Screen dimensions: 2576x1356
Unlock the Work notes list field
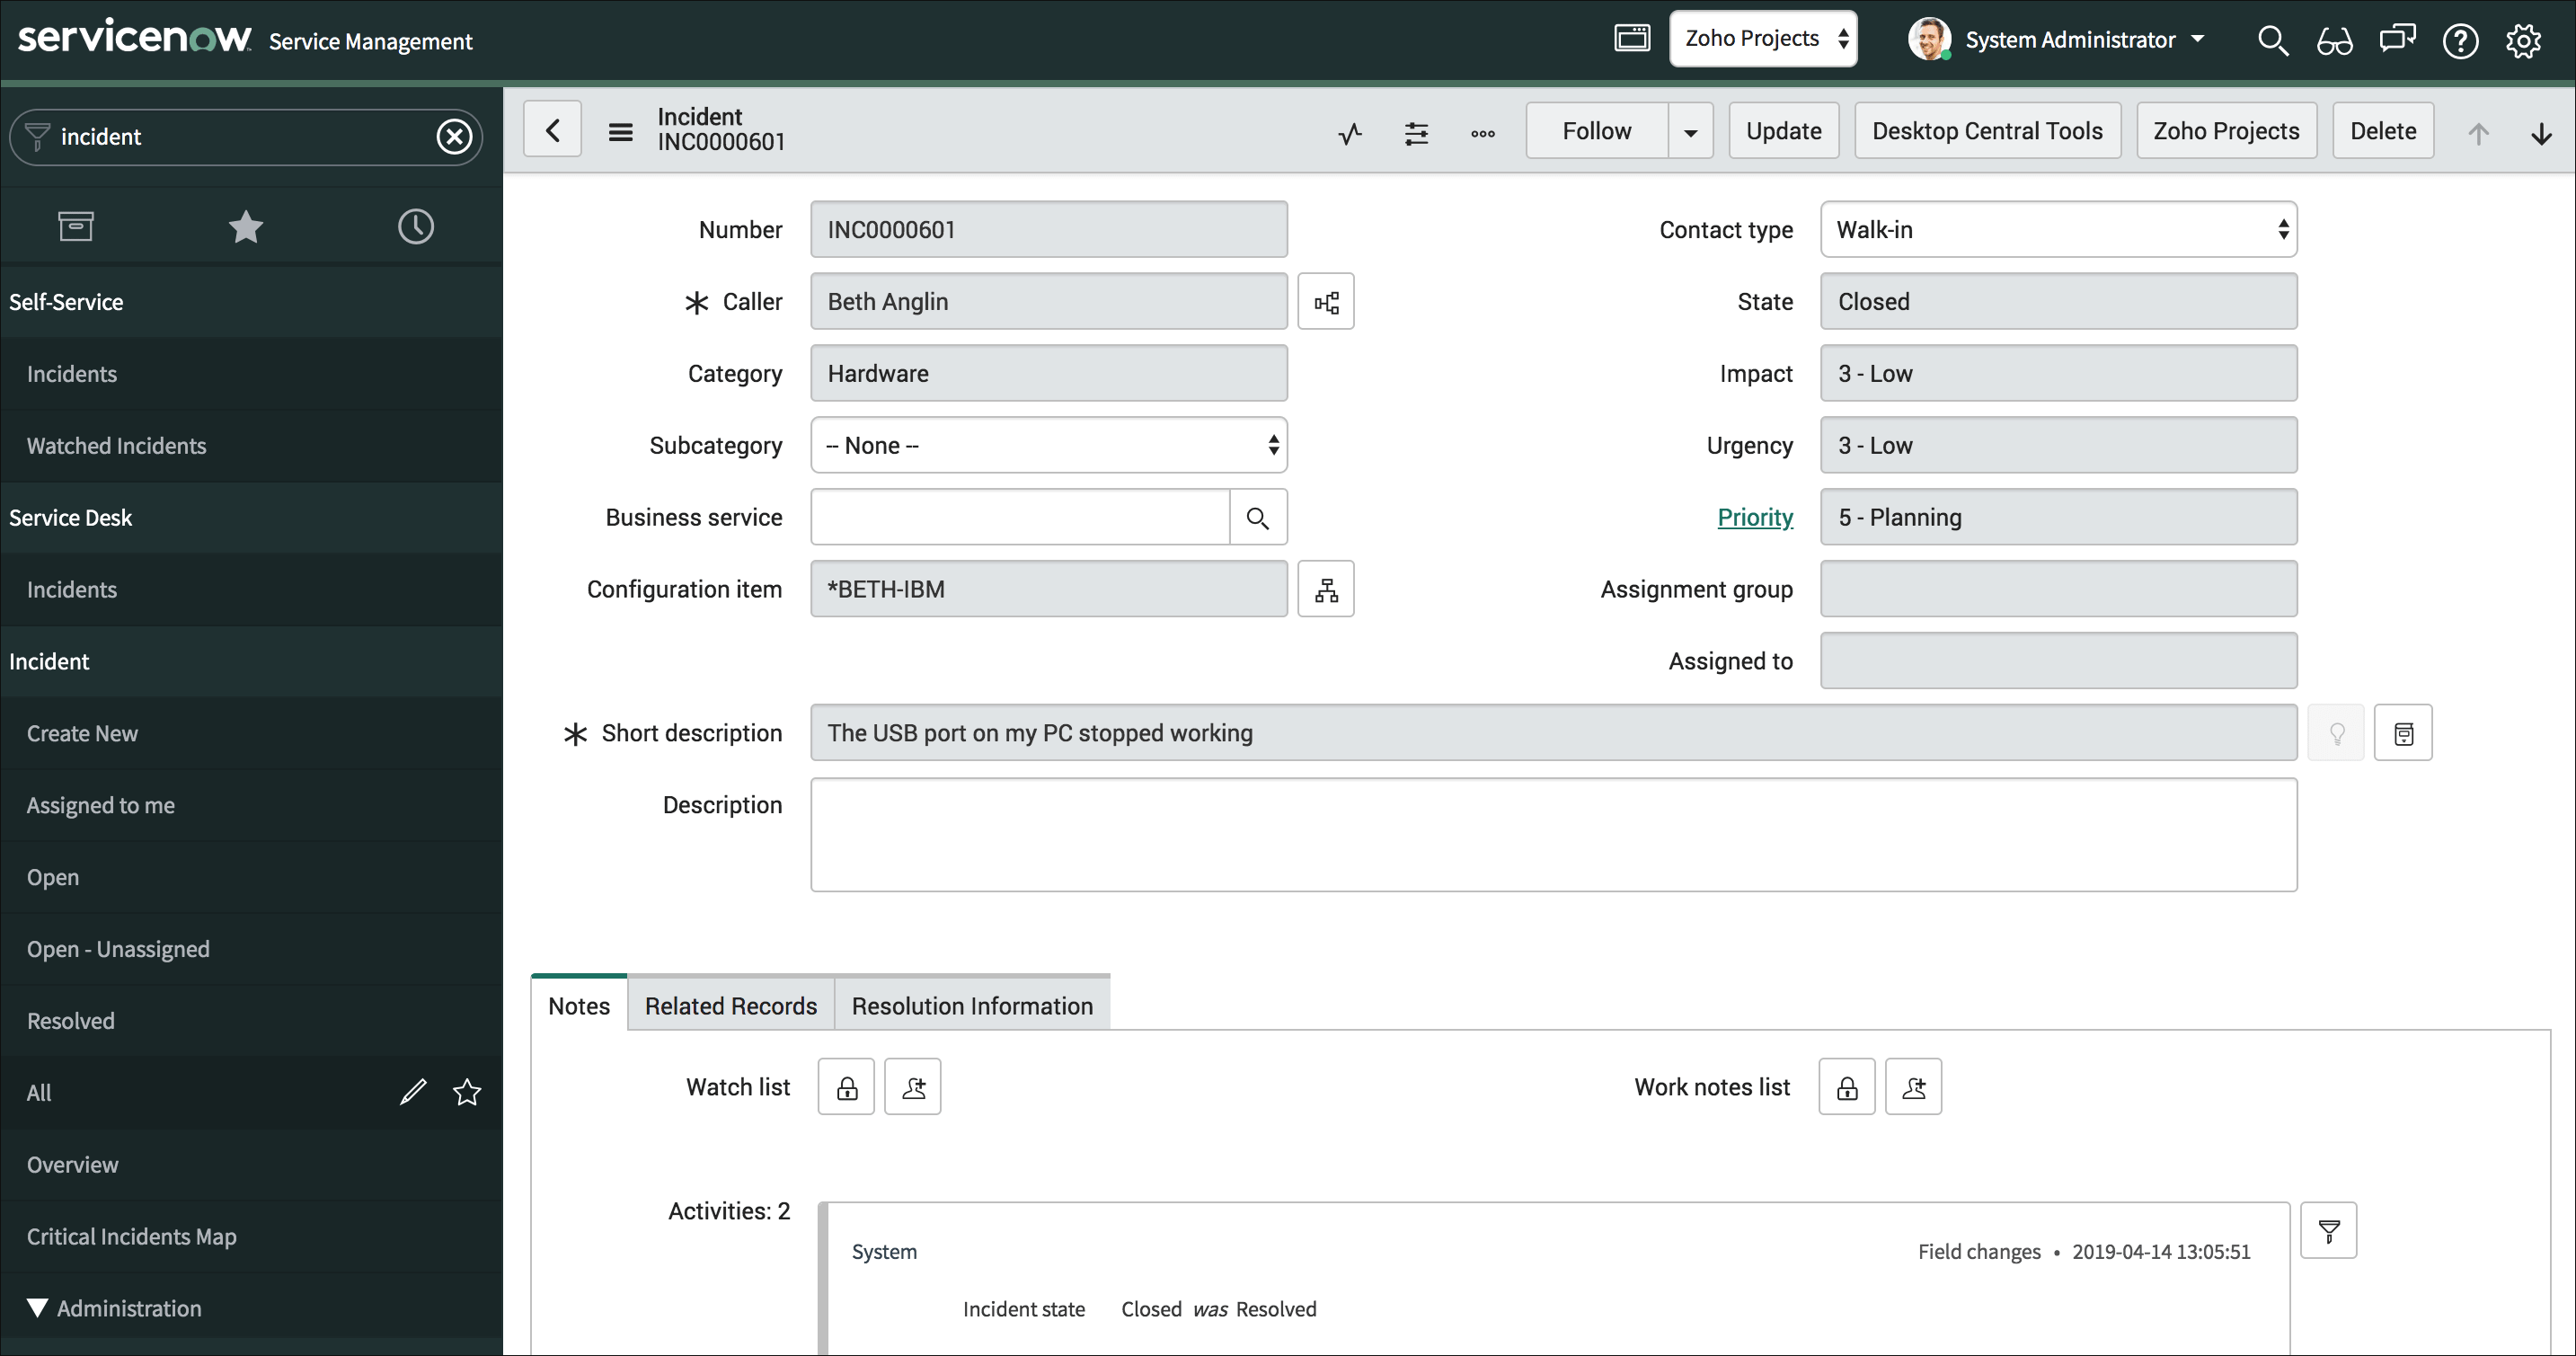coord(1846,1088)
